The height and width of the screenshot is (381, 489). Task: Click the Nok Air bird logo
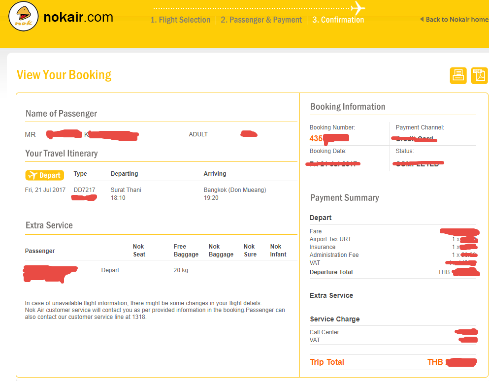[23, 16]
